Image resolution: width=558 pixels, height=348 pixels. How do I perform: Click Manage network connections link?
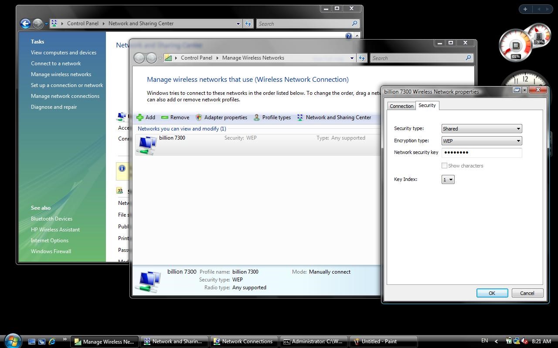(65, 96)
